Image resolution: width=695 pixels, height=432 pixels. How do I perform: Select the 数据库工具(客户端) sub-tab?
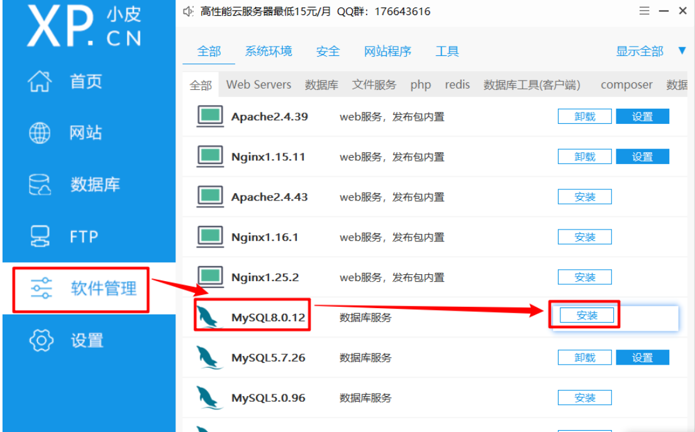(x=532, y=85)
